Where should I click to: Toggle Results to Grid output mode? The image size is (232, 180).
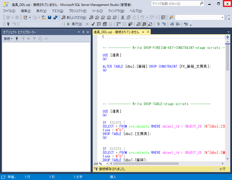pyautogui.click(x=144, y=24)
